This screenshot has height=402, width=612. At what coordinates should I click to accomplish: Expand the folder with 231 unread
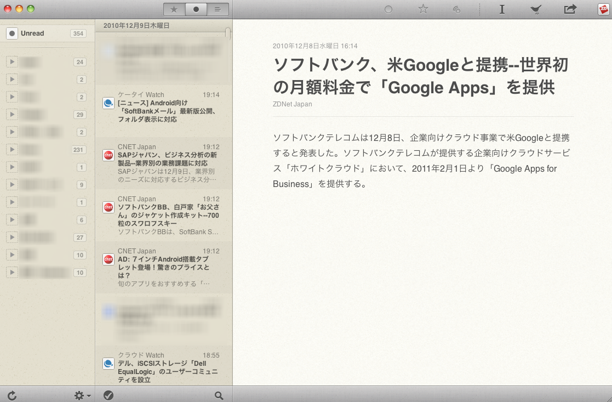pyautogui.click(x=12, y=150)
